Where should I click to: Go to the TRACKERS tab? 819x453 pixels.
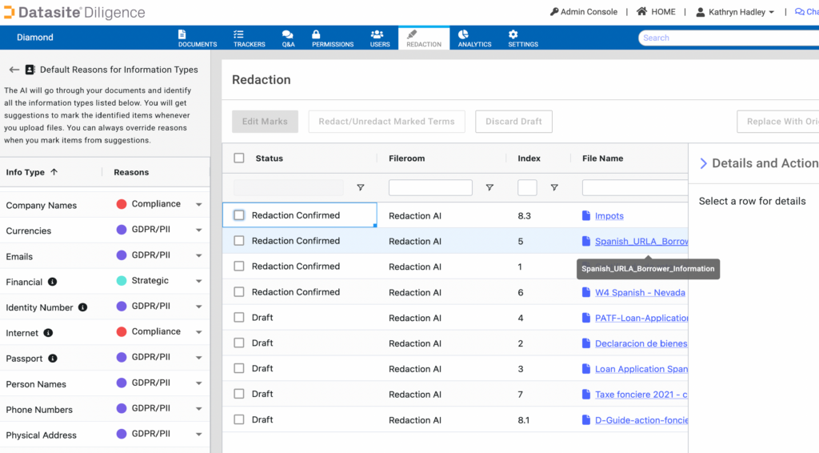[250, 38]
